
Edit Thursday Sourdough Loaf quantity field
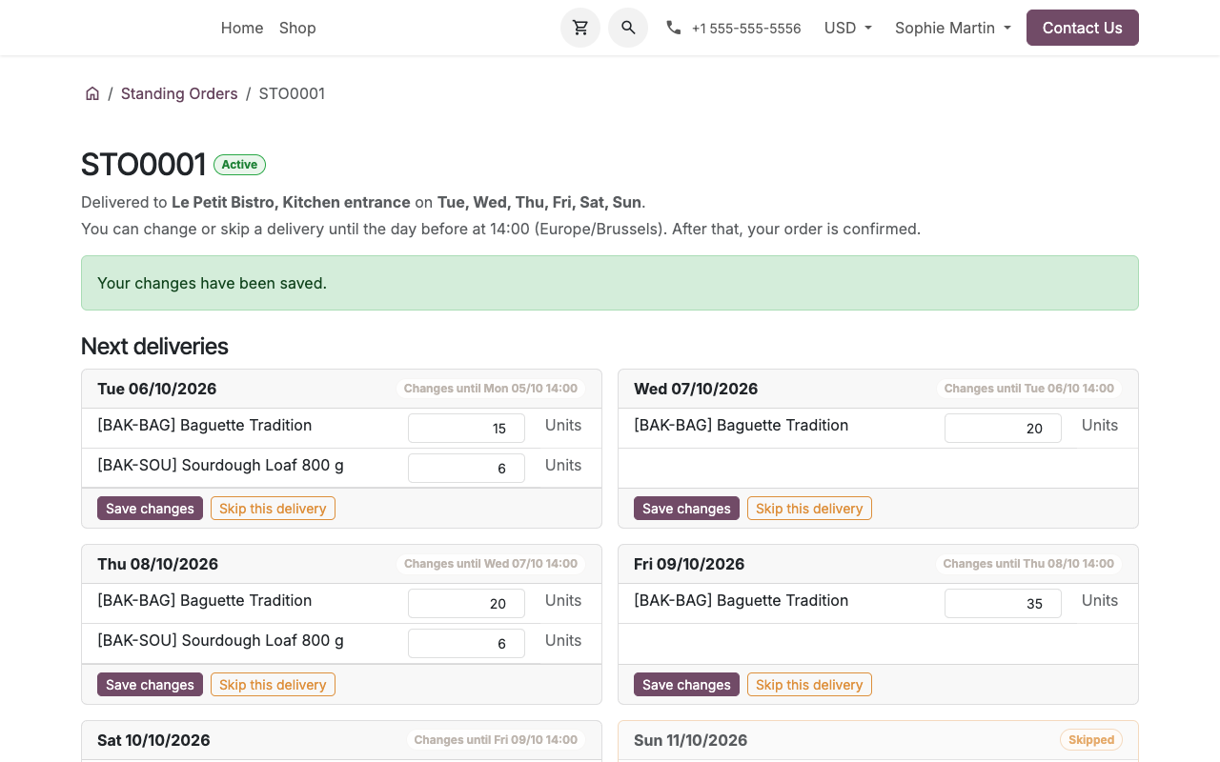[466, 644]
